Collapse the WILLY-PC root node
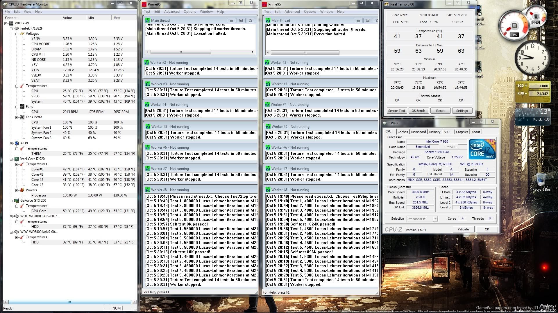The image size is (558, 313). 6,23
